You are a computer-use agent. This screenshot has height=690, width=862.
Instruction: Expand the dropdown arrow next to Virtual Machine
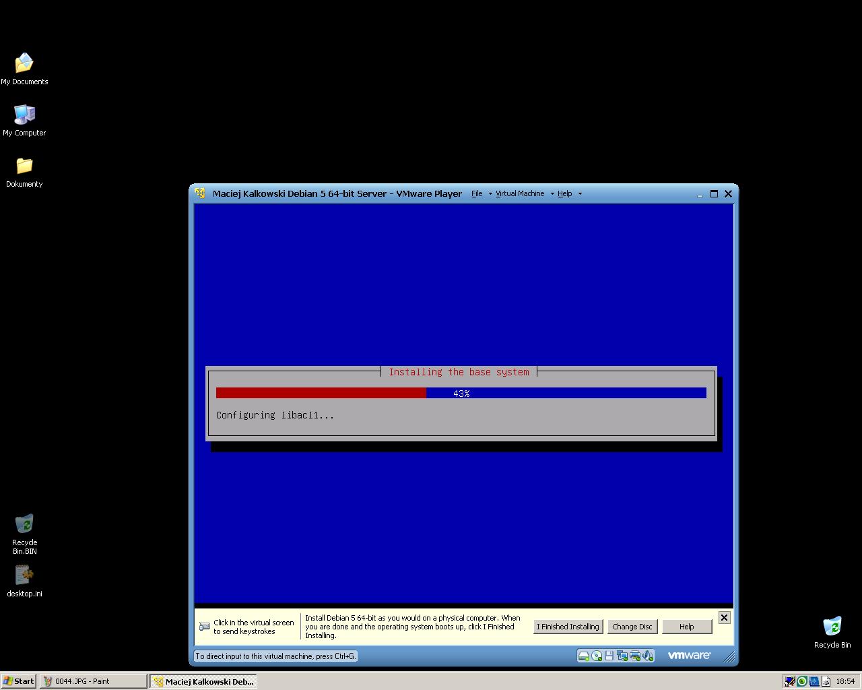pyautogui.click(x=552, y=194)
